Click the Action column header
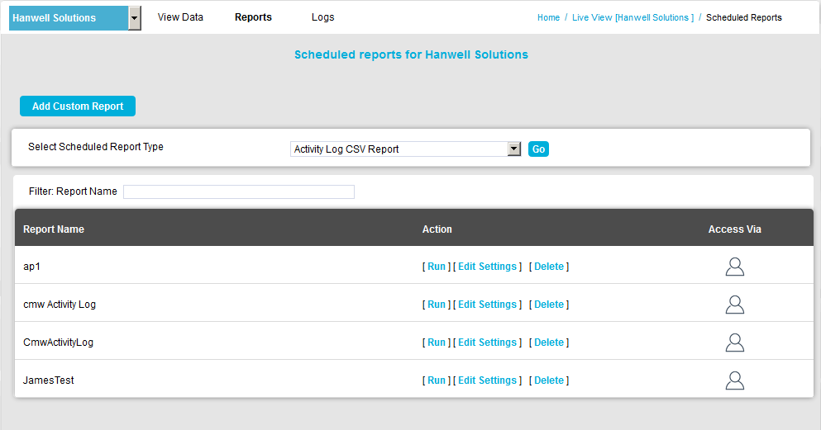 (437, 229)
